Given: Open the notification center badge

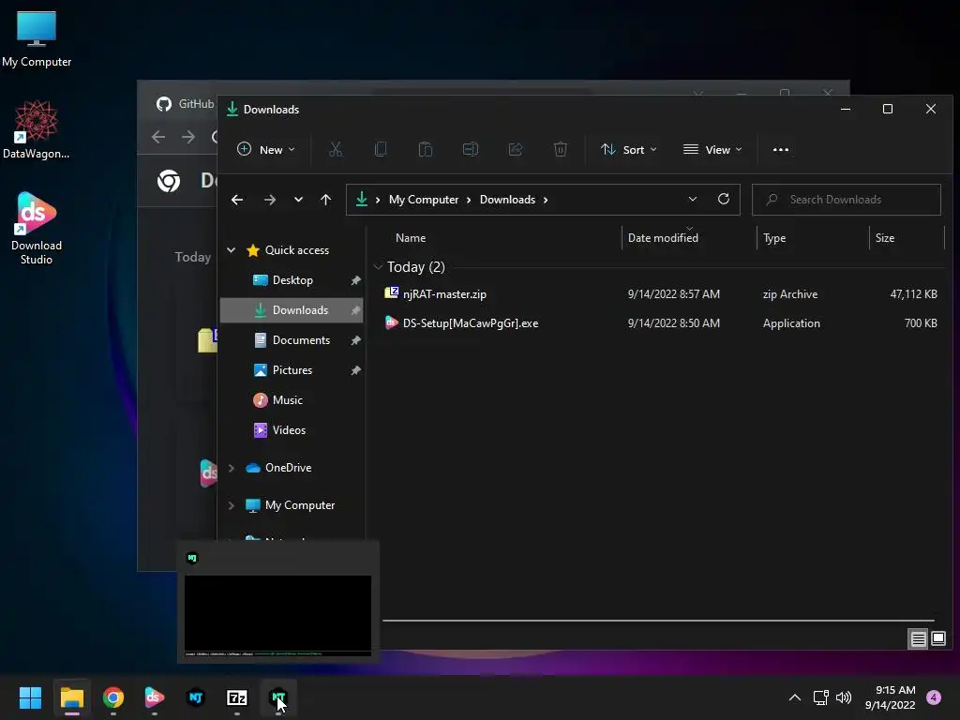Looking at the screenshot, I should pos(934,697).
